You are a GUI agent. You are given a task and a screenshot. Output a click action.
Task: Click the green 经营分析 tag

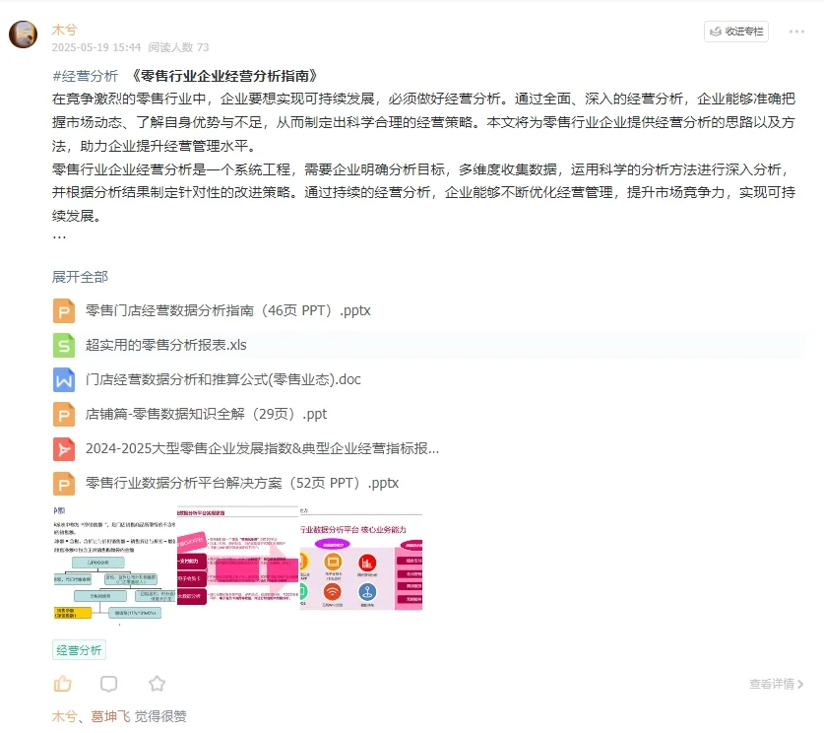pos(79,650)
